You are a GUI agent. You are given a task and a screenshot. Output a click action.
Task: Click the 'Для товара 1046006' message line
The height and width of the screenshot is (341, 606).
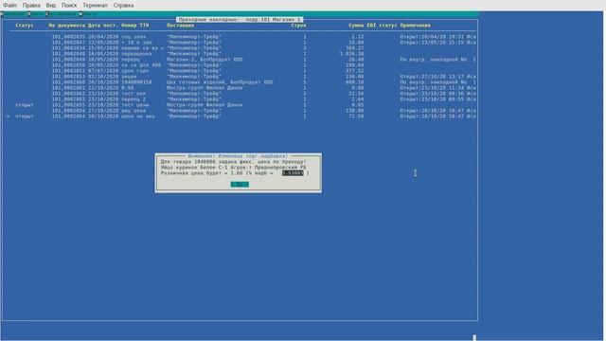tap(233, 162)
